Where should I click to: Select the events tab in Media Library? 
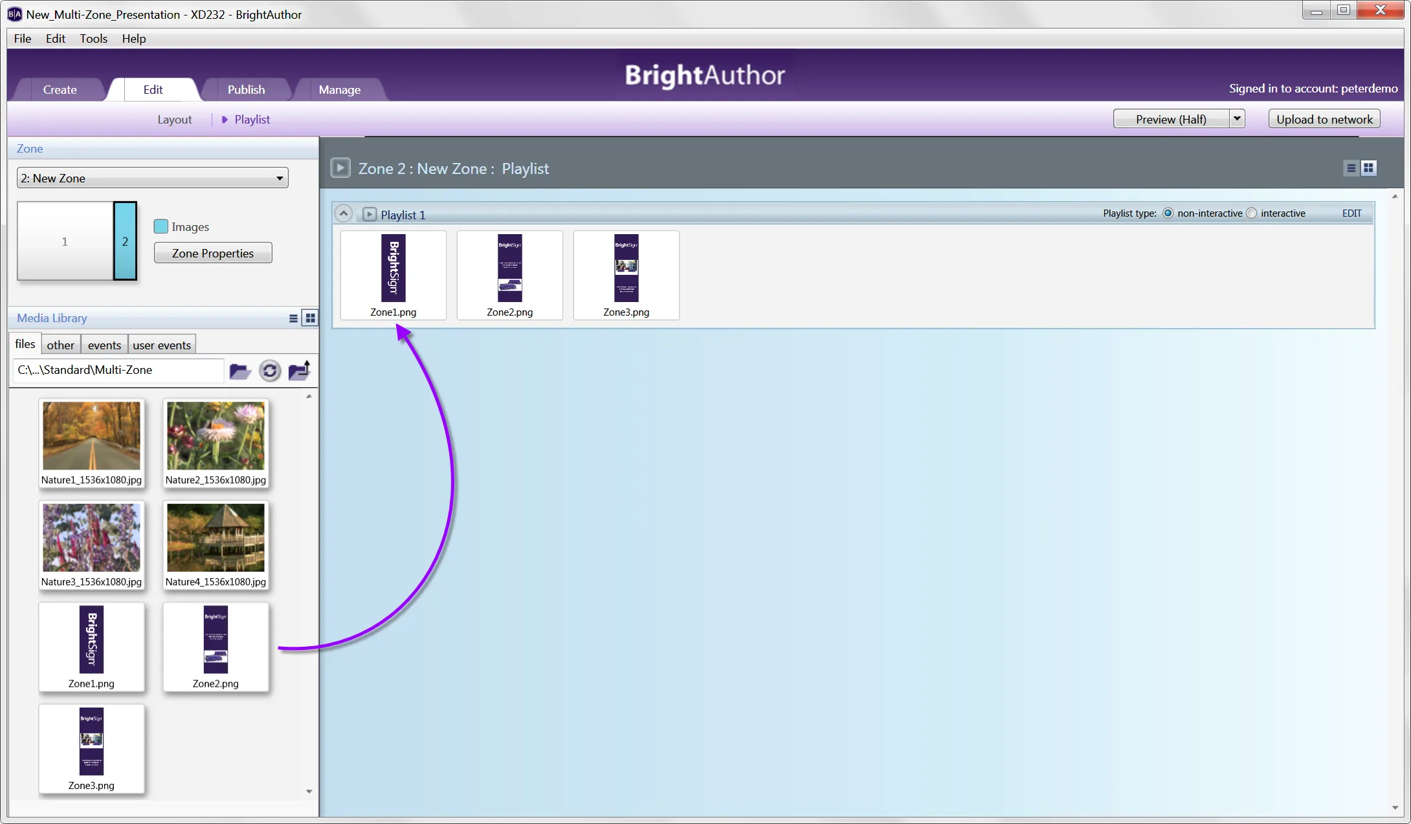coord(104,345)
